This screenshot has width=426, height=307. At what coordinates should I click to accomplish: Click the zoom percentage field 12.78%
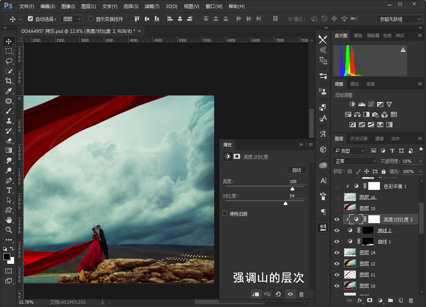[x=26, y=302]
